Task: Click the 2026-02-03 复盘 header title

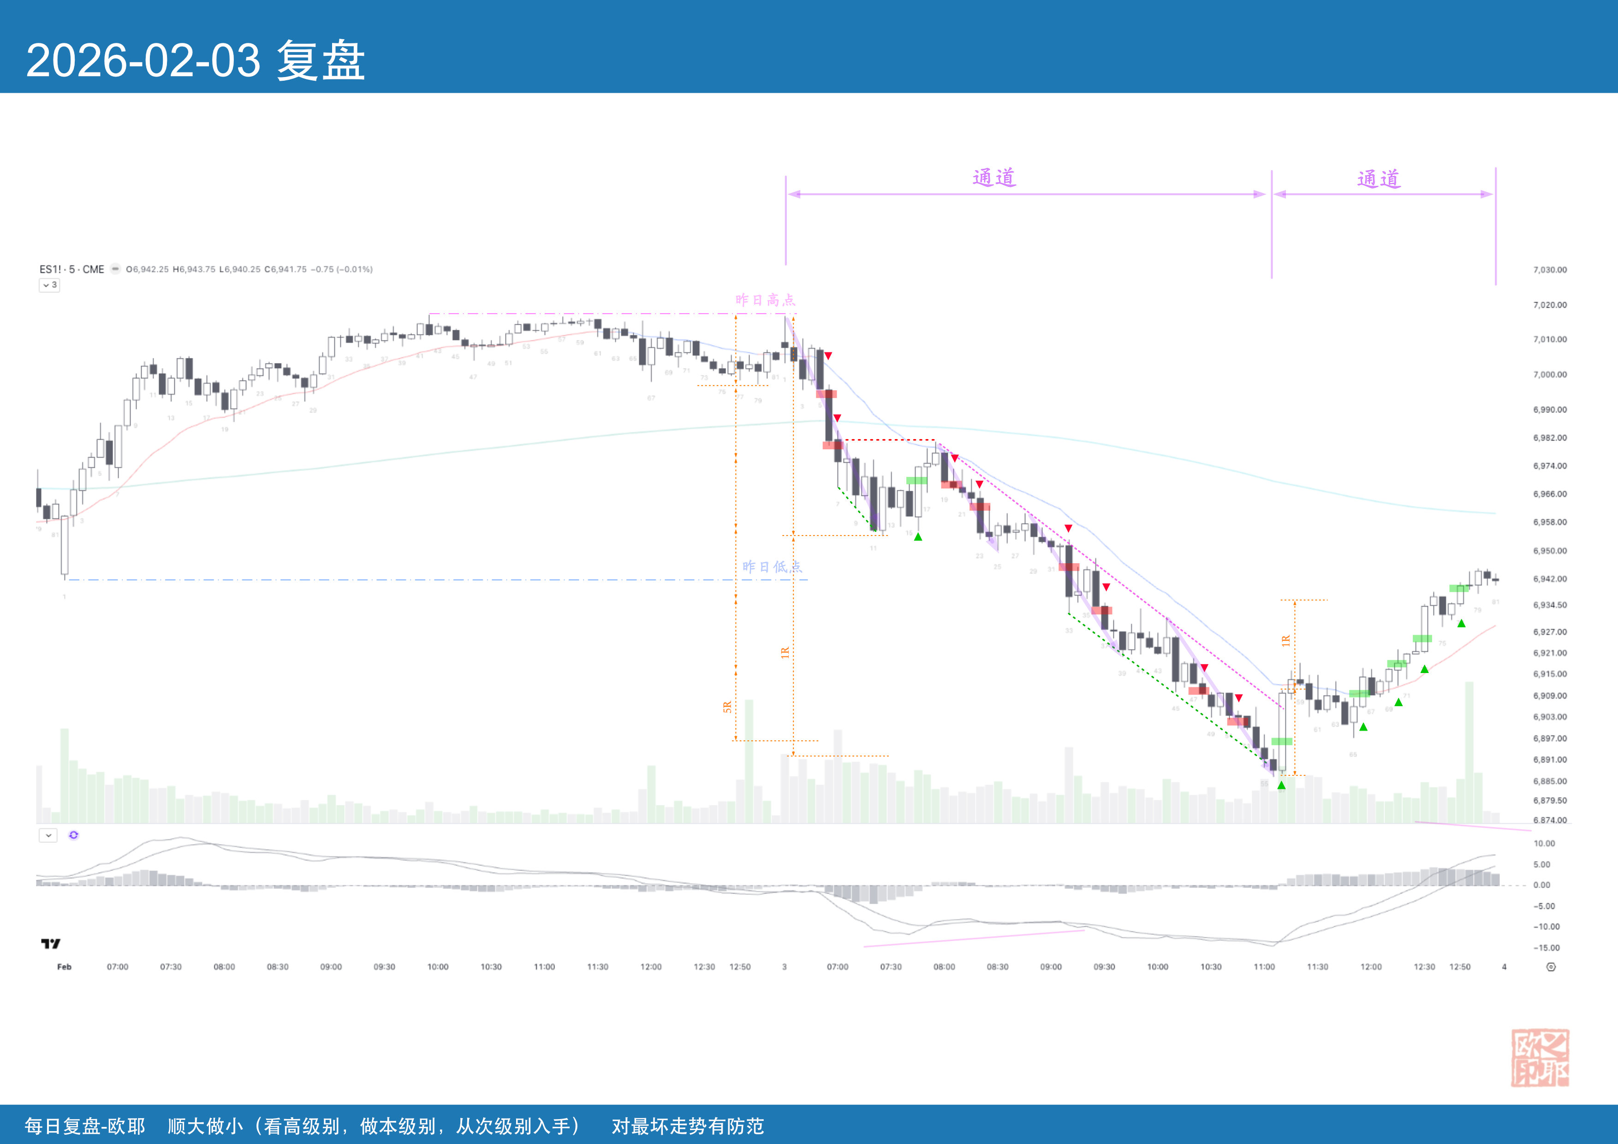Action: [195, 60]
